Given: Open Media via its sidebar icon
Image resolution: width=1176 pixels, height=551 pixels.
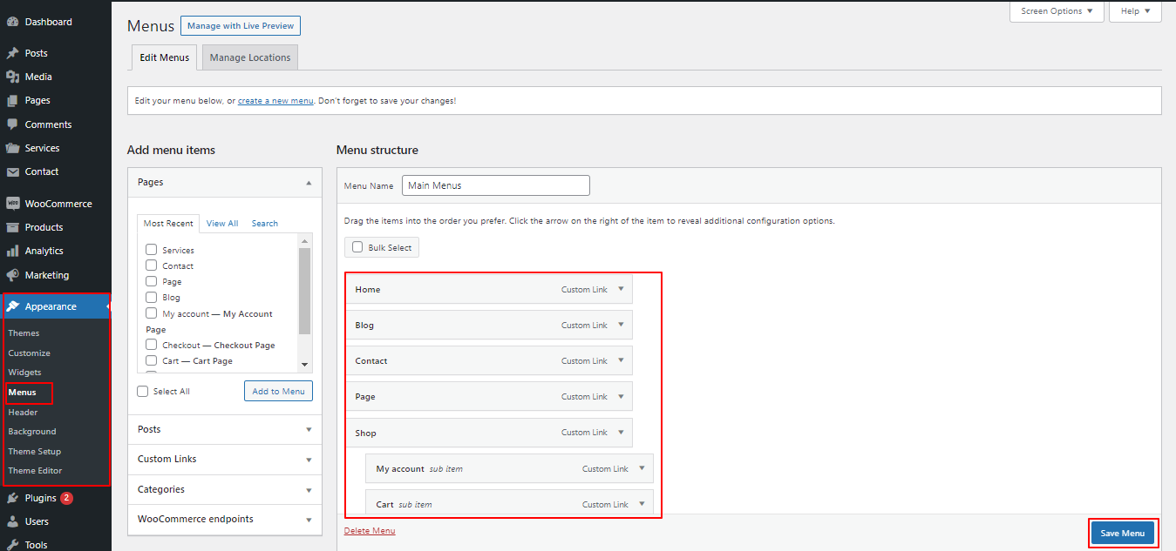Looking at the screenshot, I should tap(12, 77).
